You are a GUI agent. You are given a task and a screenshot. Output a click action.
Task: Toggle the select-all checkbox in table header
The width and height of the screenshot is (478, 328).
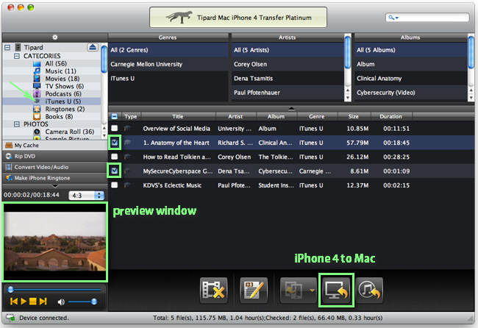114,116
